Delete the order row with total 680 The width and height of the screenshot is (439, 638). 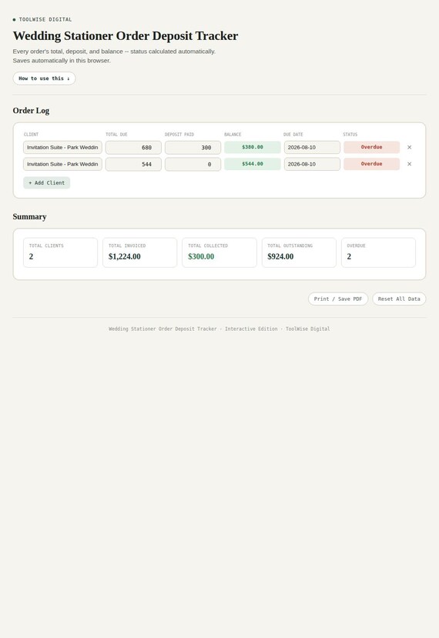tap(409, 147)
